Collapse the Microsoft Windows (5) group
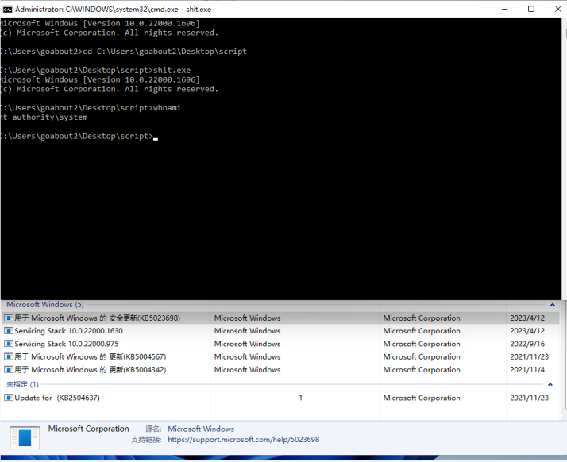 [553, 305]
